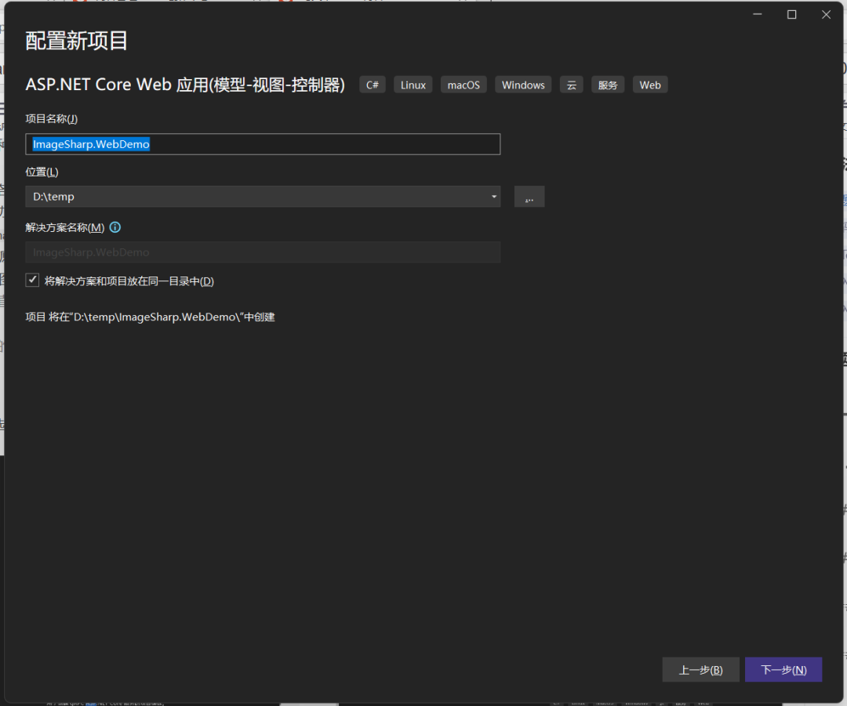Click the 云 tag
The height and width of the screenshot is (706, 847).
[x=572, y=85]
